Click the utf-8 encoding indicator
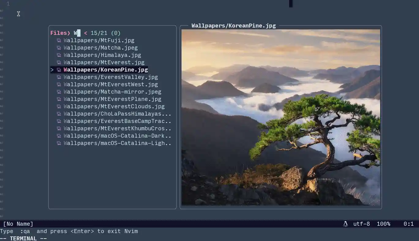Screen dimensions: 419x241 [x=361, y=224]
